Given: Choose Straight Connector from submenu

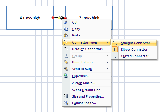Looking at the screenshot, I should coord(134,43).
